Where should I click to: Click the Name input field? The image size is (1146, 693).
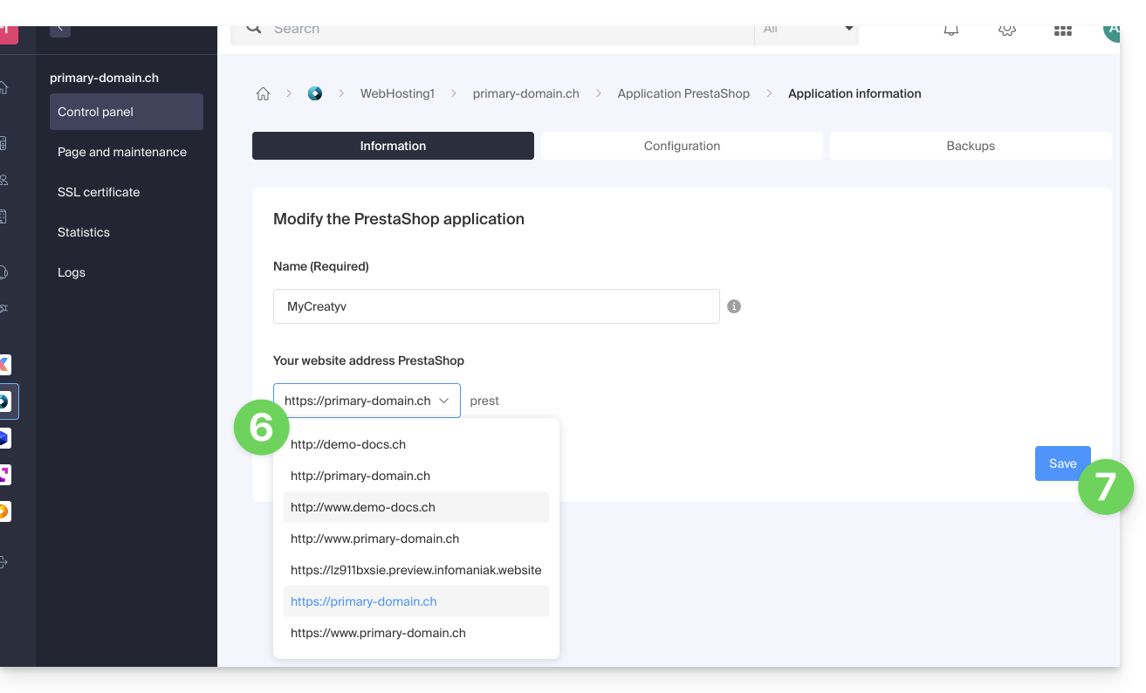click(496, 306)
